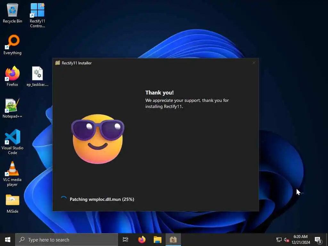Click the muted volume tray icon
328x246 pixels.
286,240
